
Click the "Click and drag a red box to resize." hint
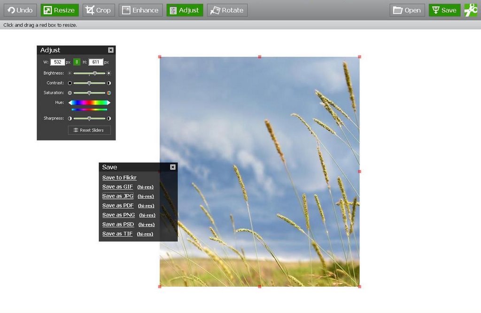click(x=40, y=25)
